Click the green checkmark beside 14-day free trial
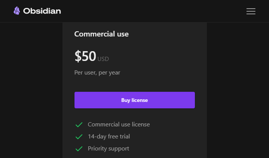 pos(79,137)
